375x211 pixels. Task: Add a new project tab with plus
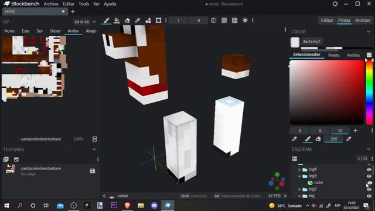pos(73,12)
